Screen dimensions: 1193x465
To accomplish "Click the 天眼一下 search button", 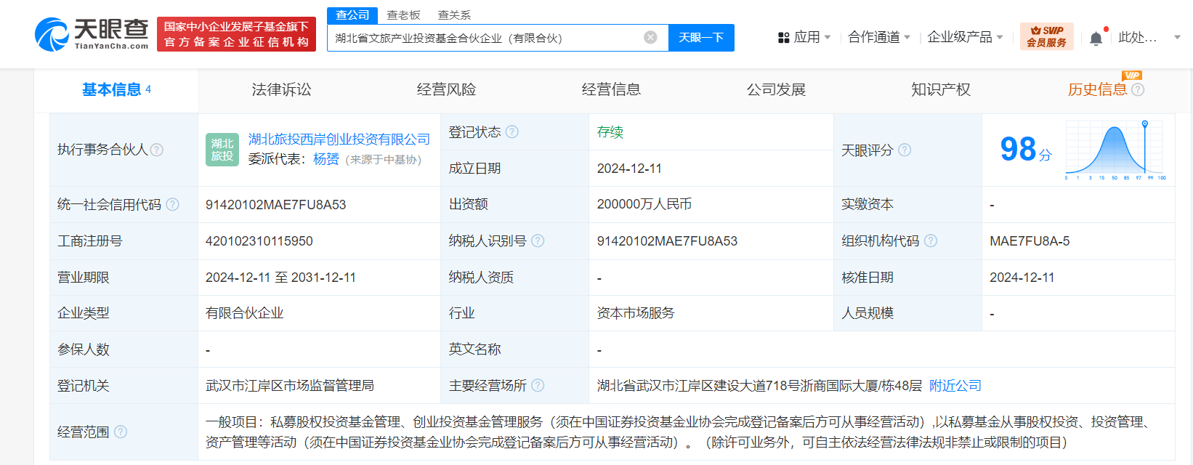I will [701, 38].
